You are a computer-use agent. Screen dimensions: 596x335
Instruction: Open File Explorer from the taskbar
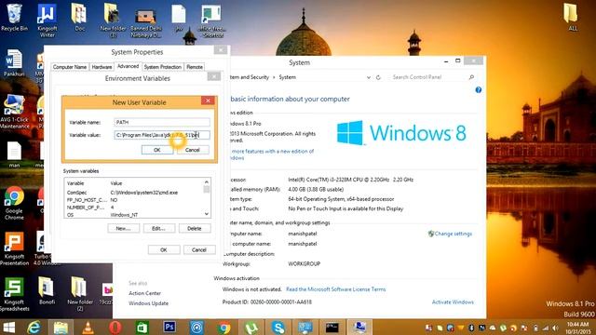61,327
